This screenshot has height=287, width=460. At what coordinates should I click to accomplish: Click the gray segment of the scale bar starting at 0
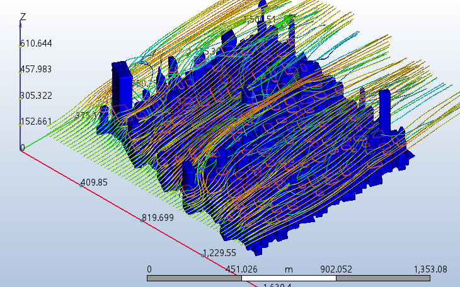[x=194, y=278]
